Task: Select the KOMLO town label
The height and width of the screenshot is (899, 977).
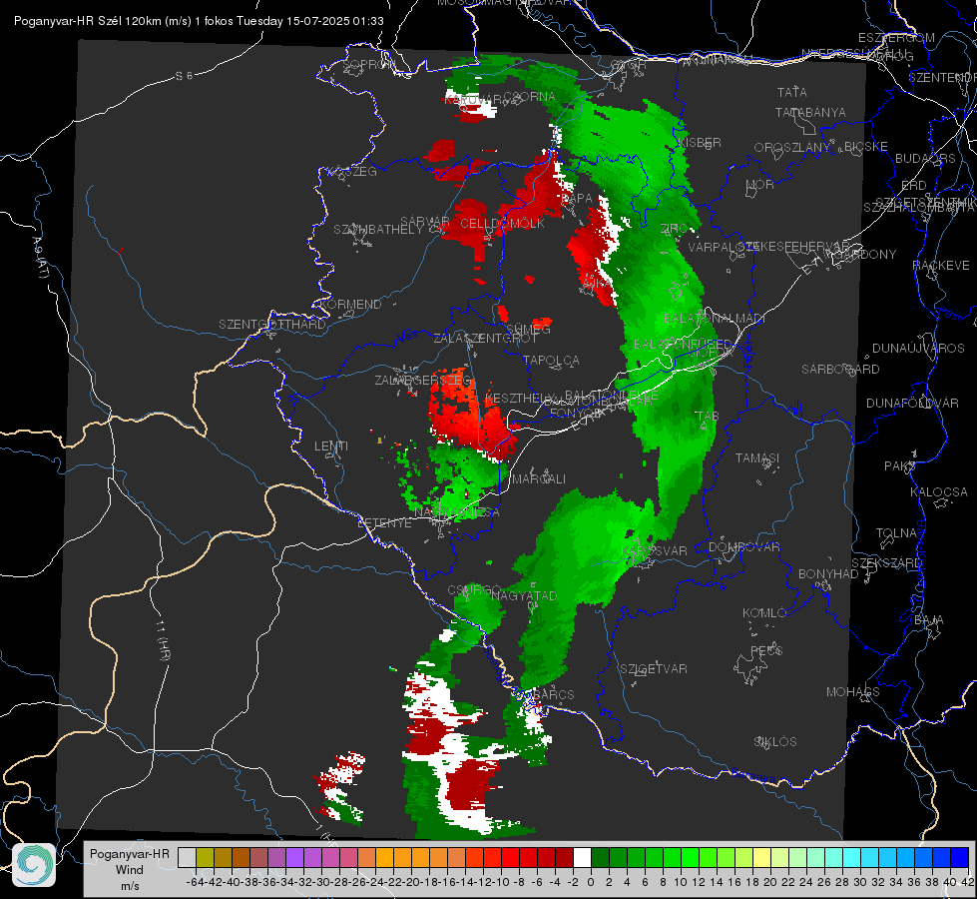Action: coord(764,613)
